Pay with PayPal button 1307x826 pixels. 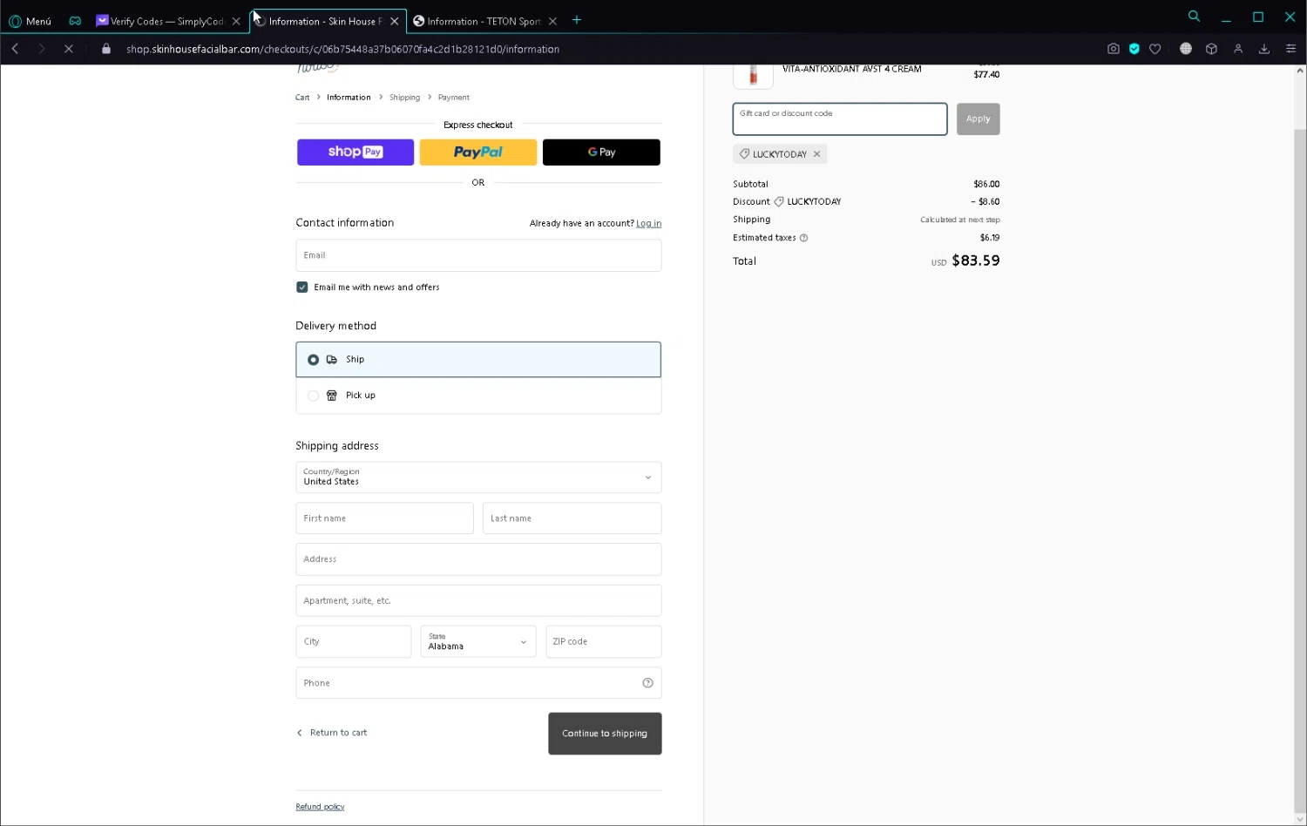[x=478, y=152]
